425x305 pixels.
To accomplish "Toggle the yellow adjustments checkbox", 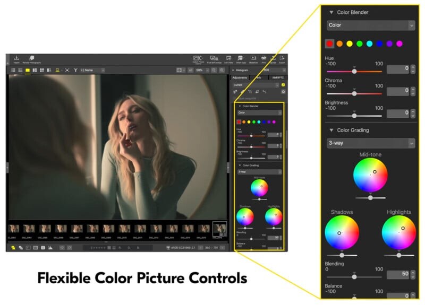I will [283, 85].
